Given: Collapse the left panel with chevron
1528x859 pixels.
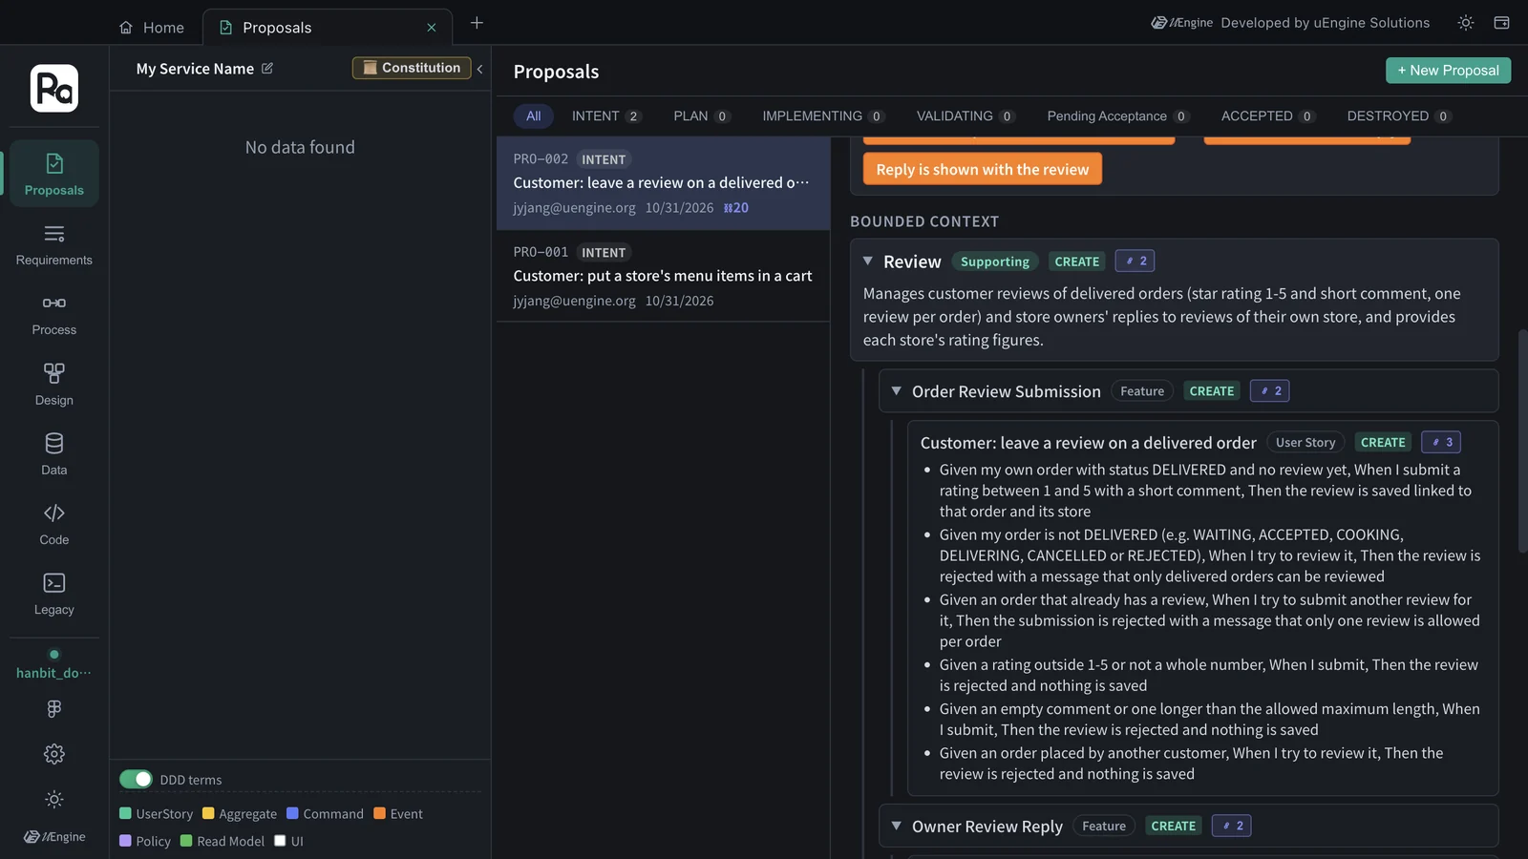Looking at the screenshot, I should pyautogui.click(x=479, y=69).
